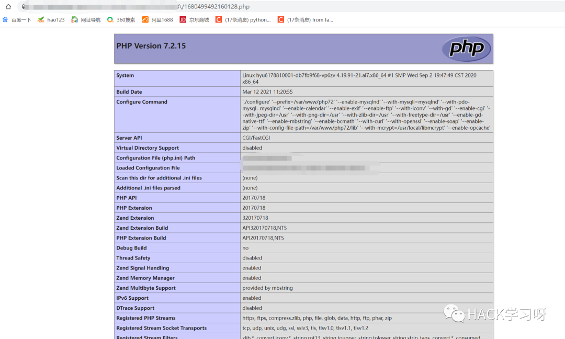Image resolution: width=565 pixels, height=339 pixels.
Task: Select the System row label
Action: [125, 75]
